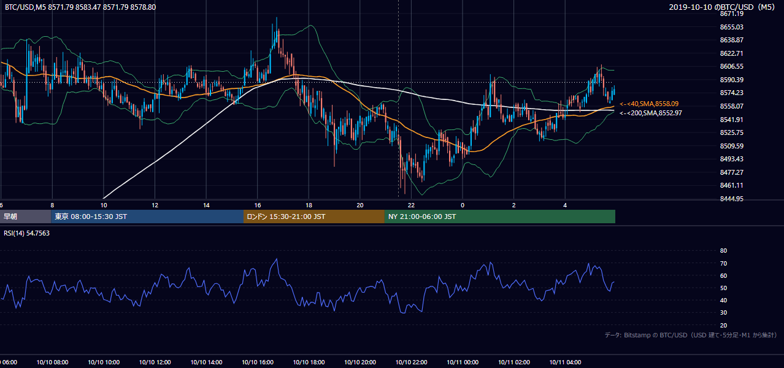Image resolution: width=784 pixels, height=368 pixels.
Task: Click the orange 40 SMA 8558.09 label
Action: [649, 104]
